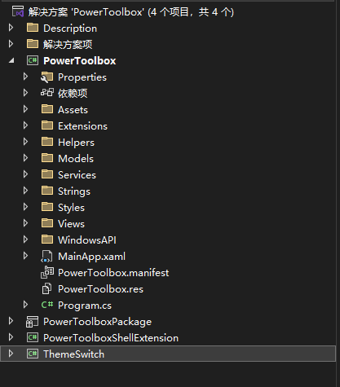Select the Assets folder name

[x=73, y=110]
